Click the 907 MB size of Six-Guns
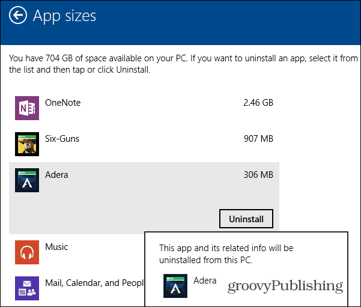The height and width of the screenshot is (307, 361). [258, 139]
